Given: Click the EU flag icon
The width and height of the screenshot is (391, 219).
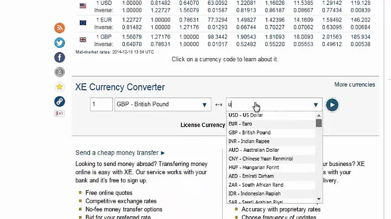Looking at the screenshot, I should click(x=83, y=23).
